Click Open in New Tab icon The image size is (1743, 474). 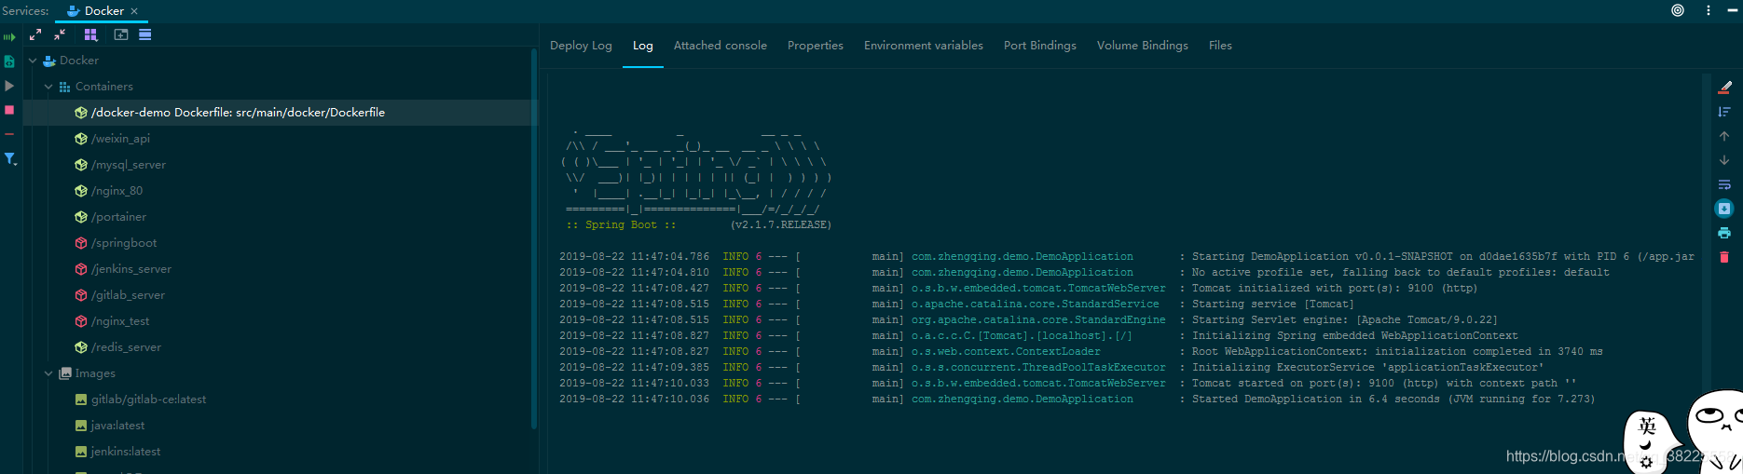121,34
